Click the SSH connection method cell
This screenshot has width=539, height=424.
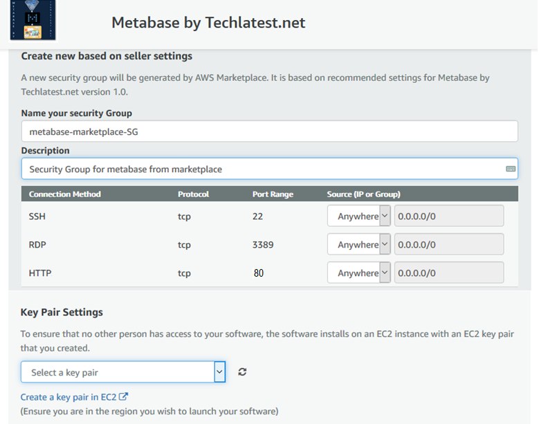point(37,216)
